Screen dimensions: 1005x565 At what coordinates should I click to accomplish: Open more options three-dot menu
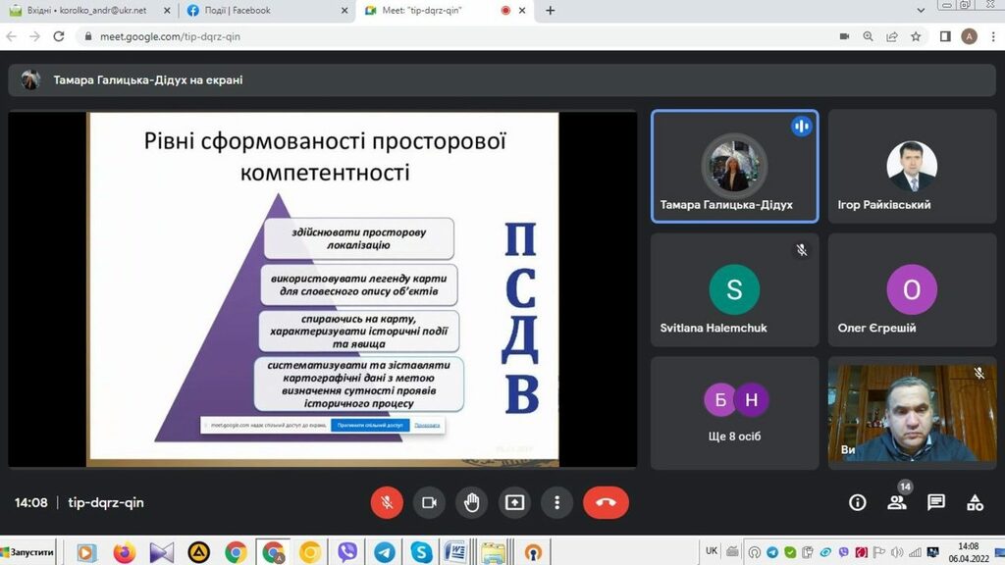(556, 502)
